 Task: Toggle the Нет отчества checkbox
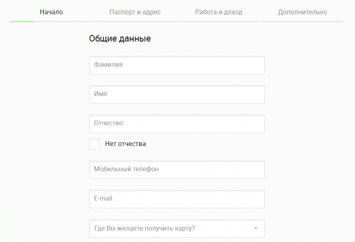click(95, 144)
